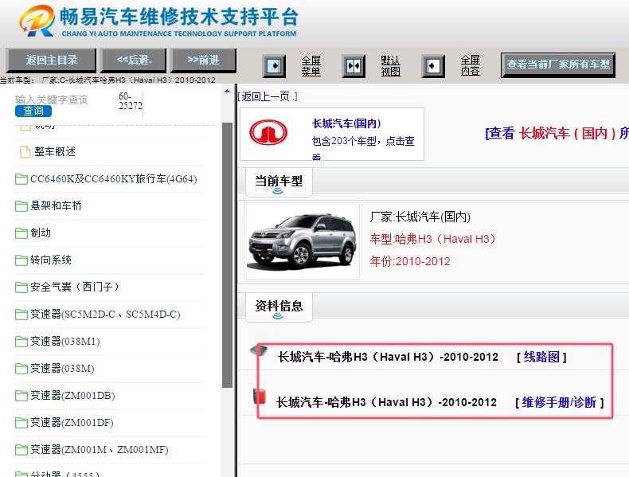Click folder icon beside 变速器(ZM001DF)
629x477 pixels.
click(21, 423)
